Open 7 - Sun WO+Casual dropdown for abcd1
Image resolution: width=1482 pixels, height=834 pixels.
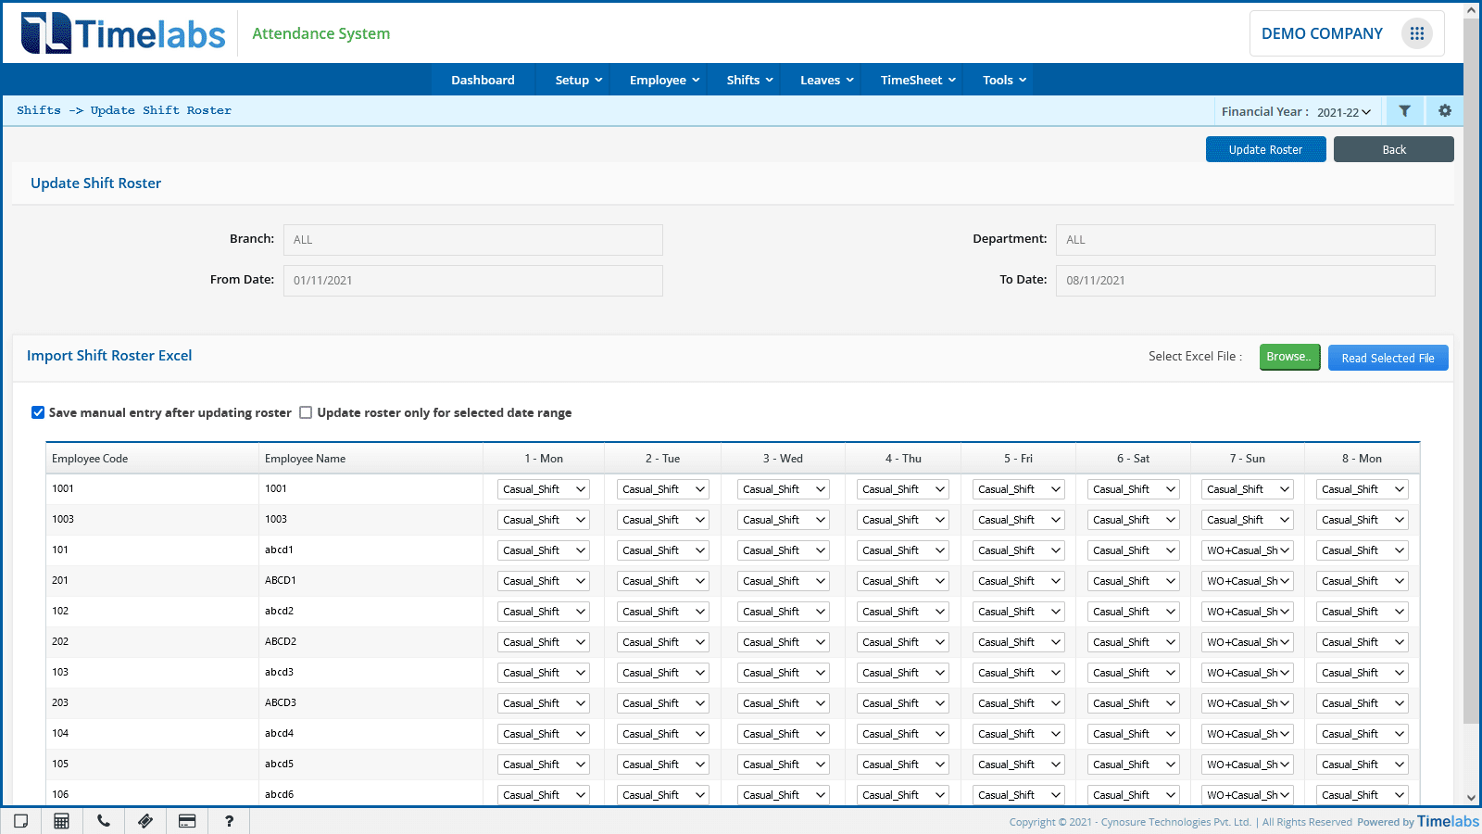coord(1247,550)
